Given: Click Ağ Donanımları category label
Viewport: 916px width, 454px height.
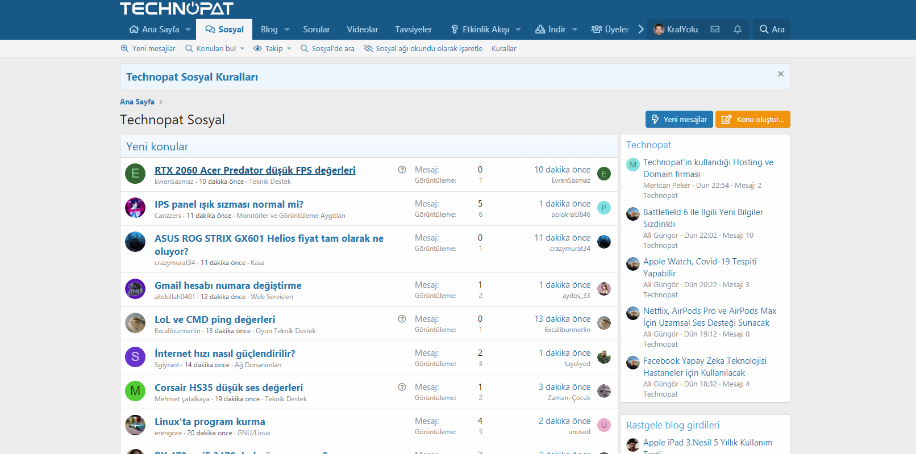Looking at the screenshot, I should pyautogui.click(x=258, y=365).
